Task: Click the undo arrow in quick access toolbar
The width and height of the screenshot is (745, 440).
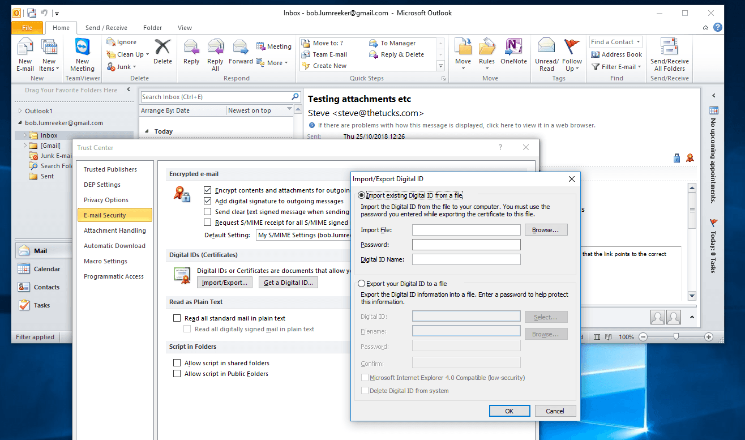Action: pos(44,13)
